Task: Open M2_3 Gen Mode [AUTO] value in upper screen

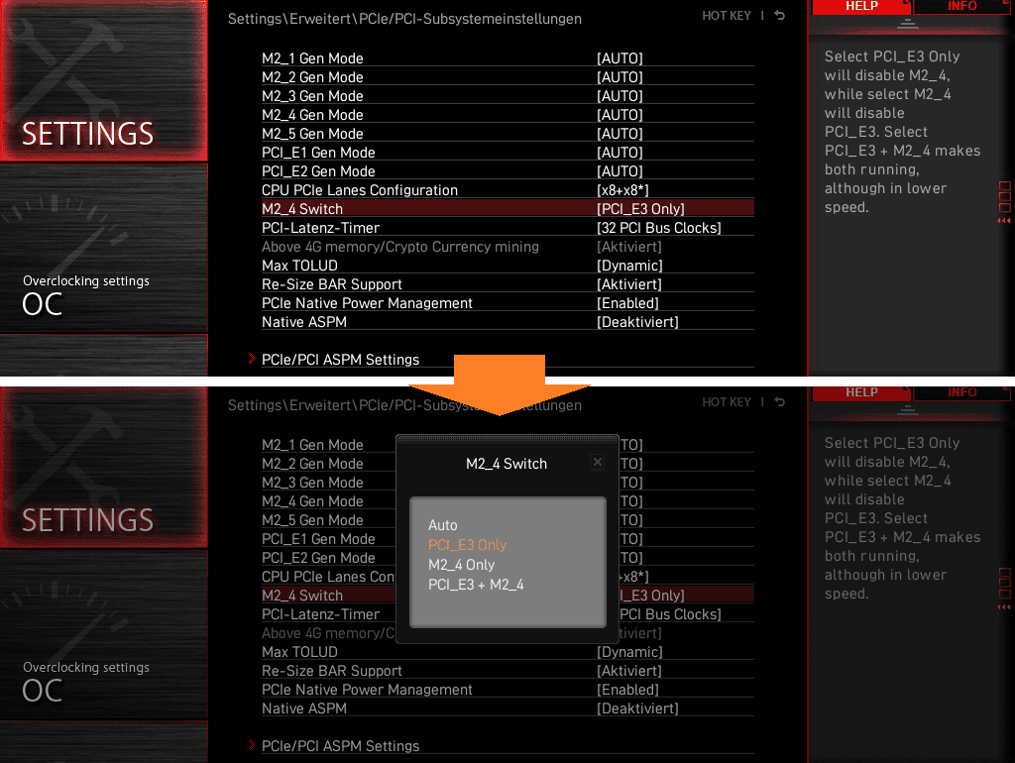Action: [x=620, y=96]
